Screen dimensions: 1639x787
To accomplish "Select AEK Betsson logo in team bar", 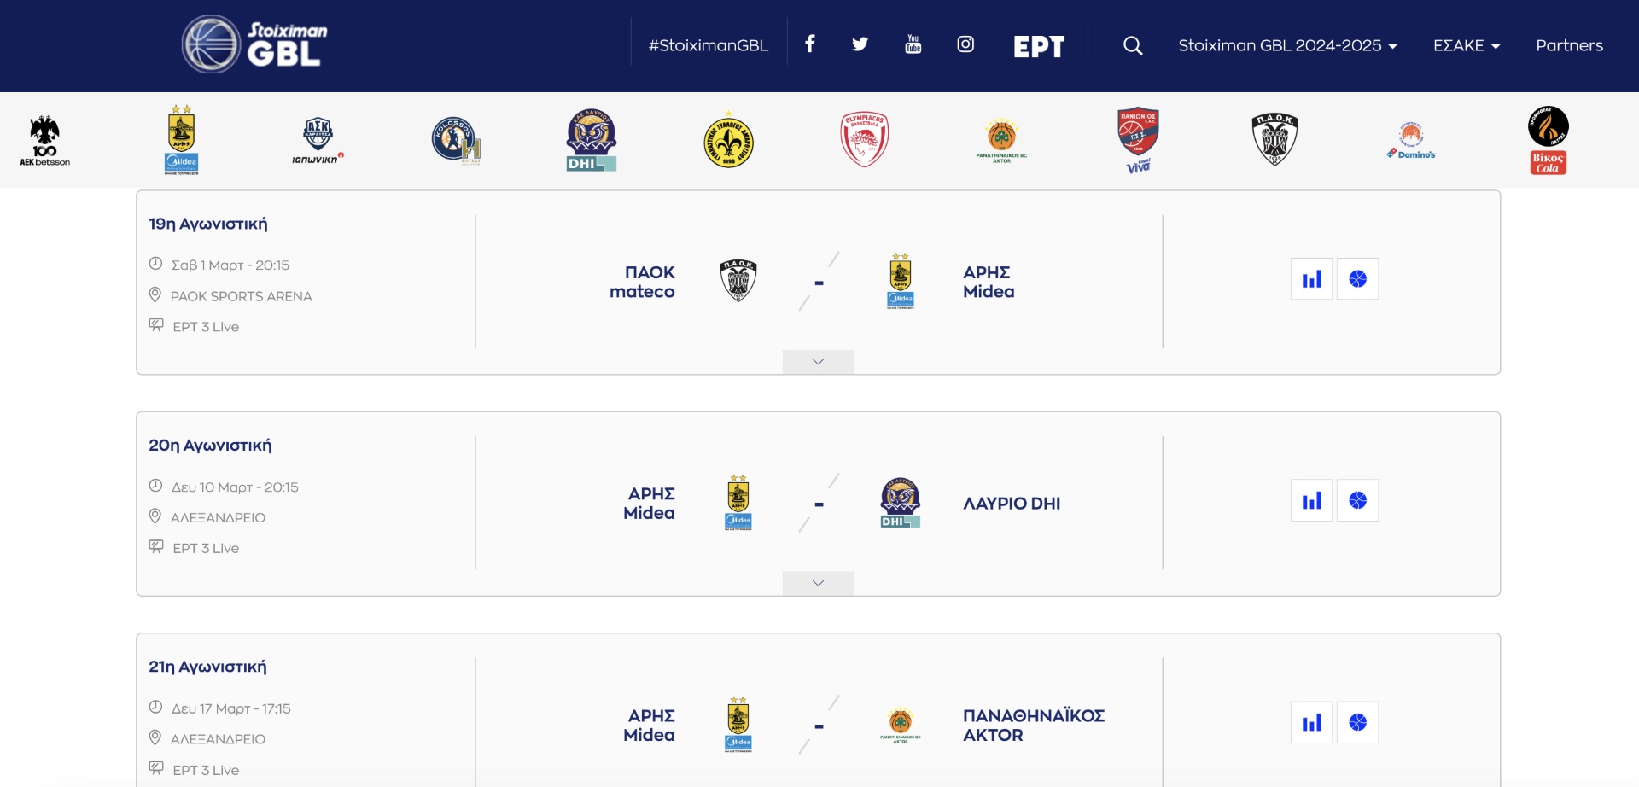I will tap(45, 140).
